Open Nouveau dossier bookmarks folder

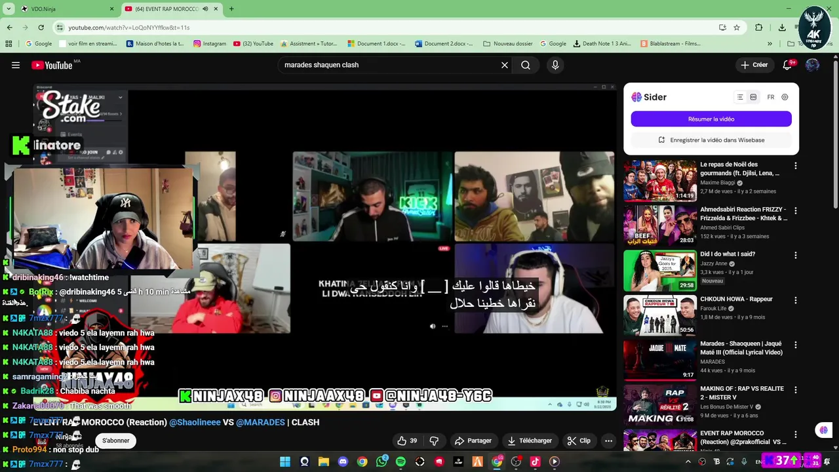[x=508, y=44]
